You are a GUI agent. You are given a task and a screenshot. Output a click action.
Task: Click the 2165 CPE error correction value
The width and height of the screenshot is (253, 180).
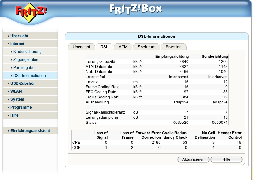point(156,142)
